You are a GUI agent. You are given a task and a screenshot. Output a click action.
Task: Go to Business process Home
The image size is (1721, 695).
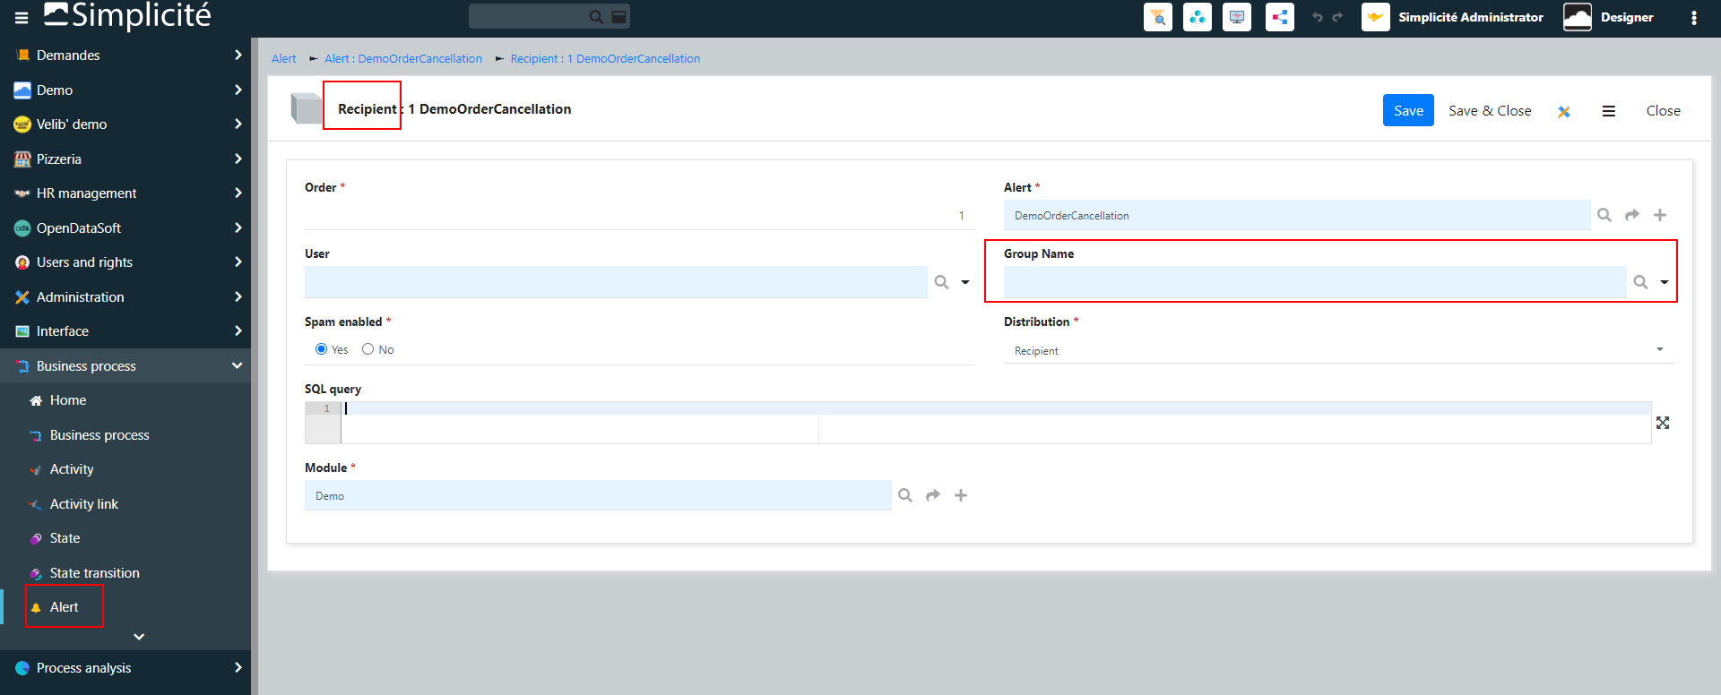coord(125,400)
